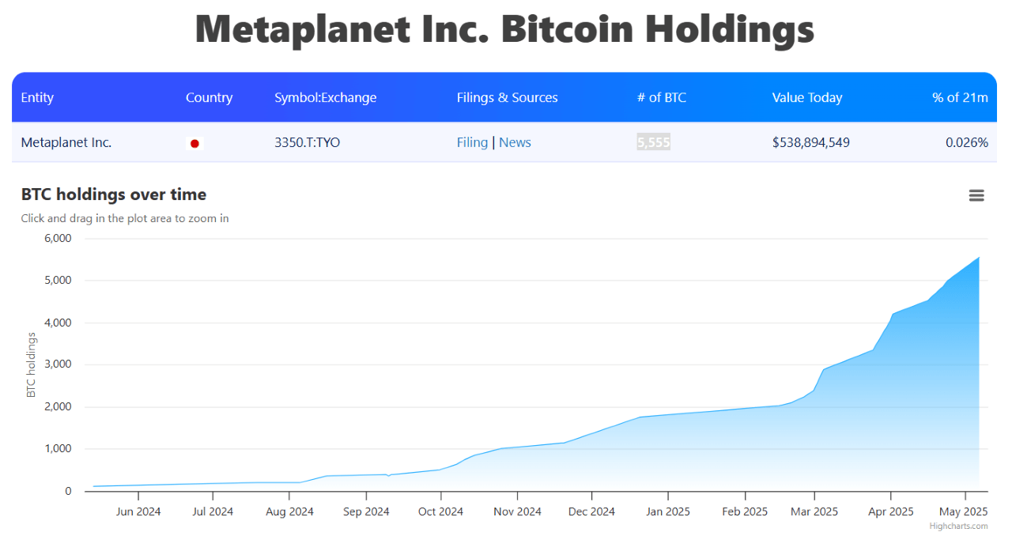The image size is (1012, 536).
Task: Click the 6,000 y-axis label
Action: [58, 238]
